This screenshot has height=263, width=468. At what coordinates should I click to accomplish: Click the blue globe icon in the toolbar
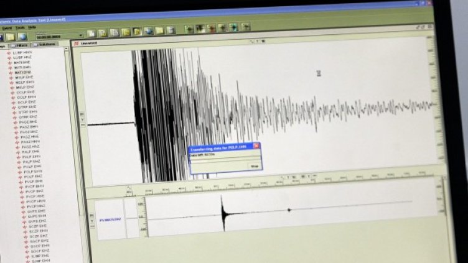click(22, 37)
